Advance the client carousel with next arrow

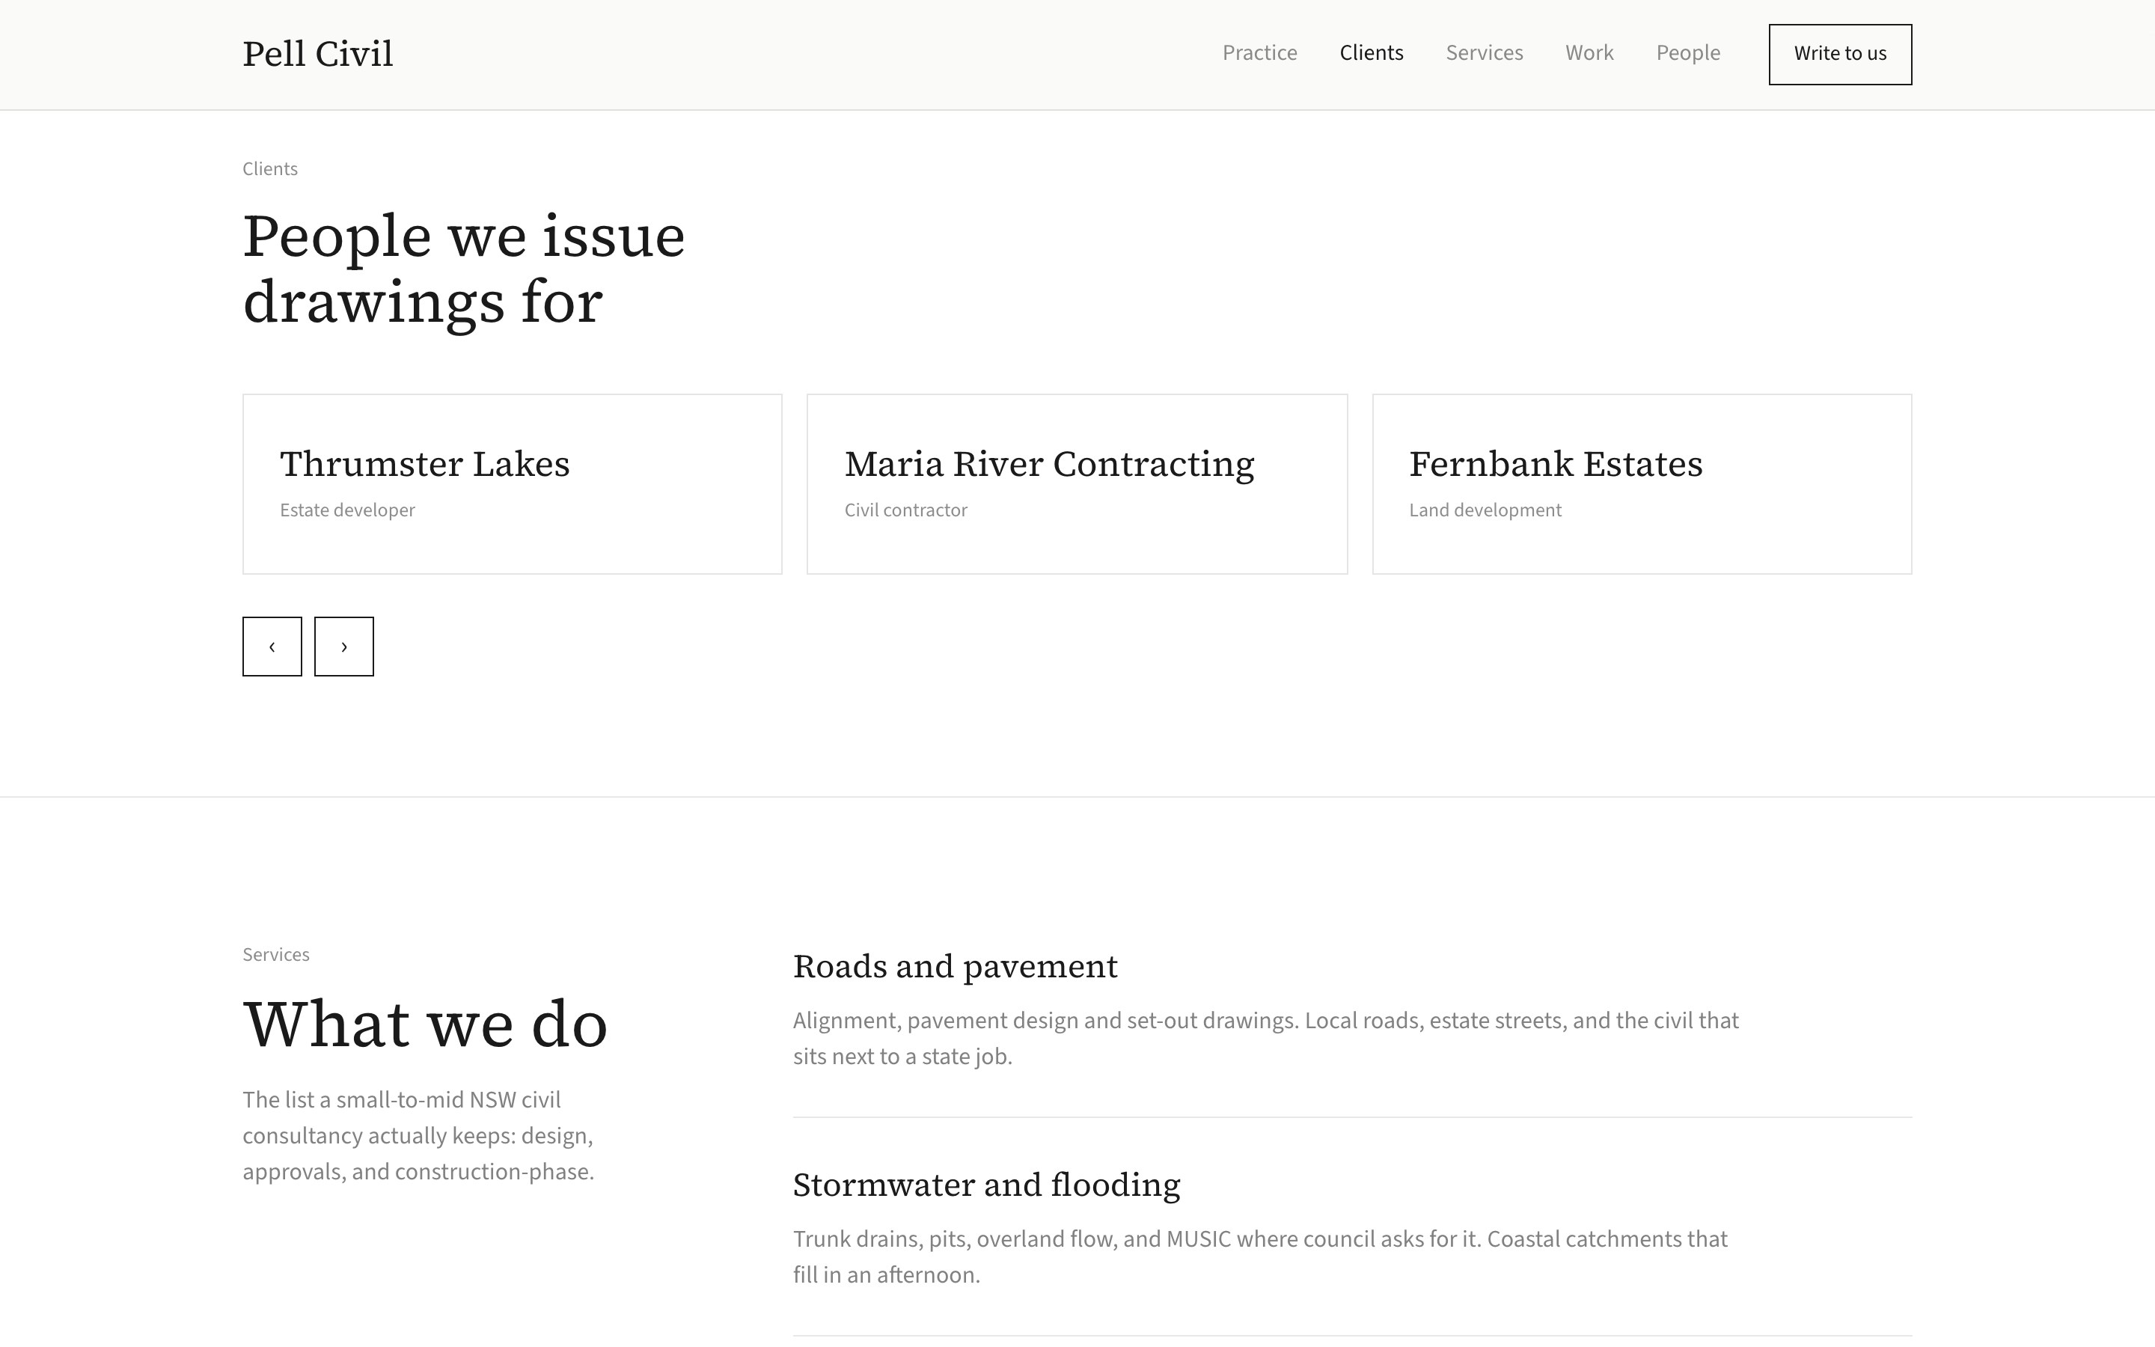tap(343, 646)
